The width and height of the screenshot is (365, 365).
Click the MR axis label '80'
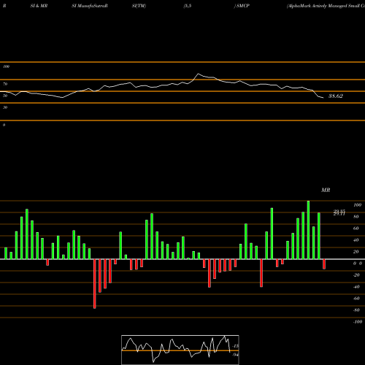pyautogui.click(x=356, y=217)
